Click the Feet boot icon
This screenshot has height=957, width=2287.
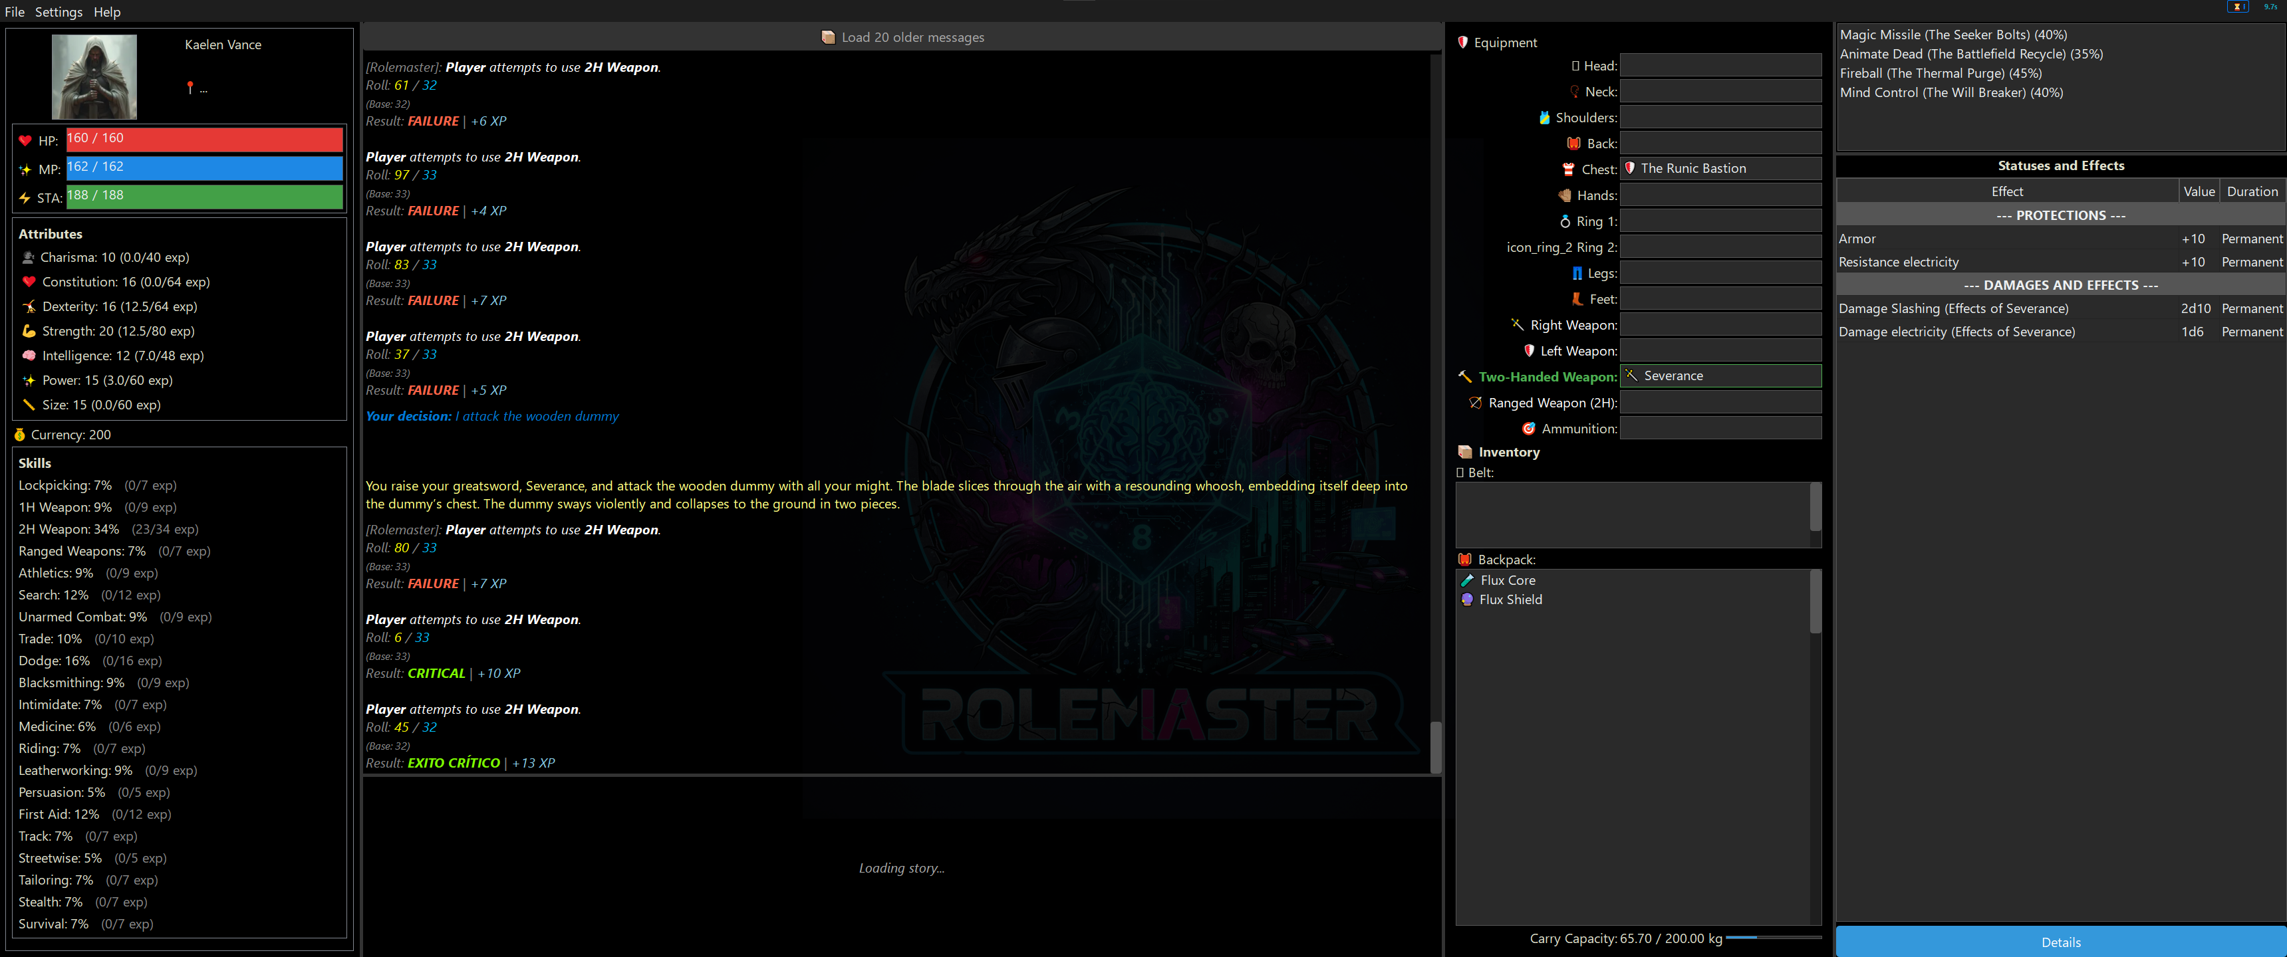tap(1577, 299)
